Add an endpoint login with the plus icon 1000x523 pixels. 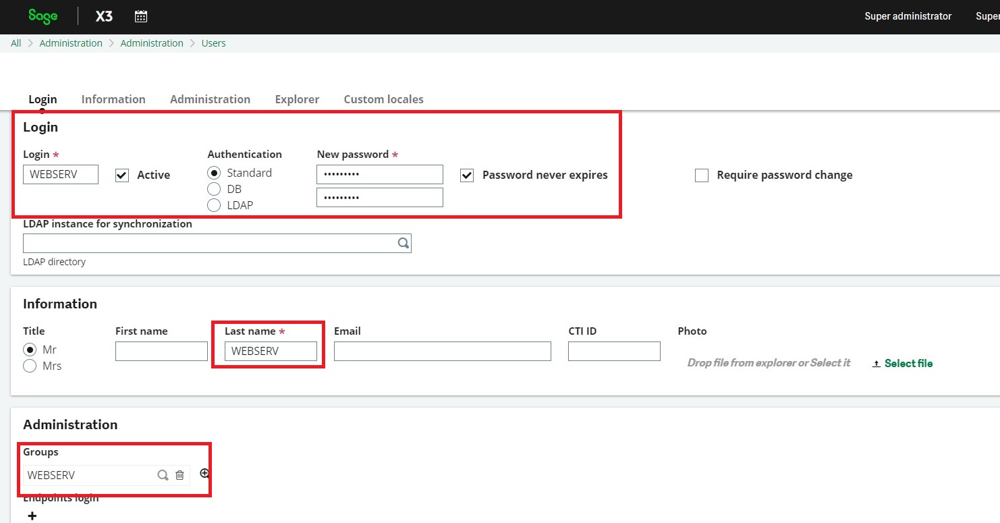coord(31,515)
